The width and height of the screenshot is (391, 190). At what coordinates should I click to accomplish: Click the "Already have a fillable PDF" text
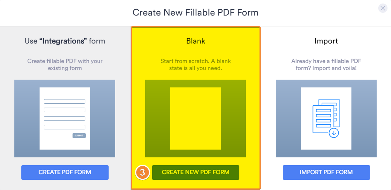point(326,64)
